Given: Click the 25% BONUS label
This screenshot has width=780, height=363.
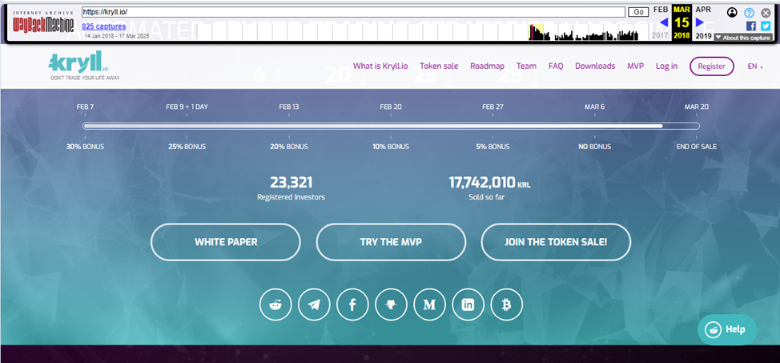Looking at the screenshot, I should point(187,147).
